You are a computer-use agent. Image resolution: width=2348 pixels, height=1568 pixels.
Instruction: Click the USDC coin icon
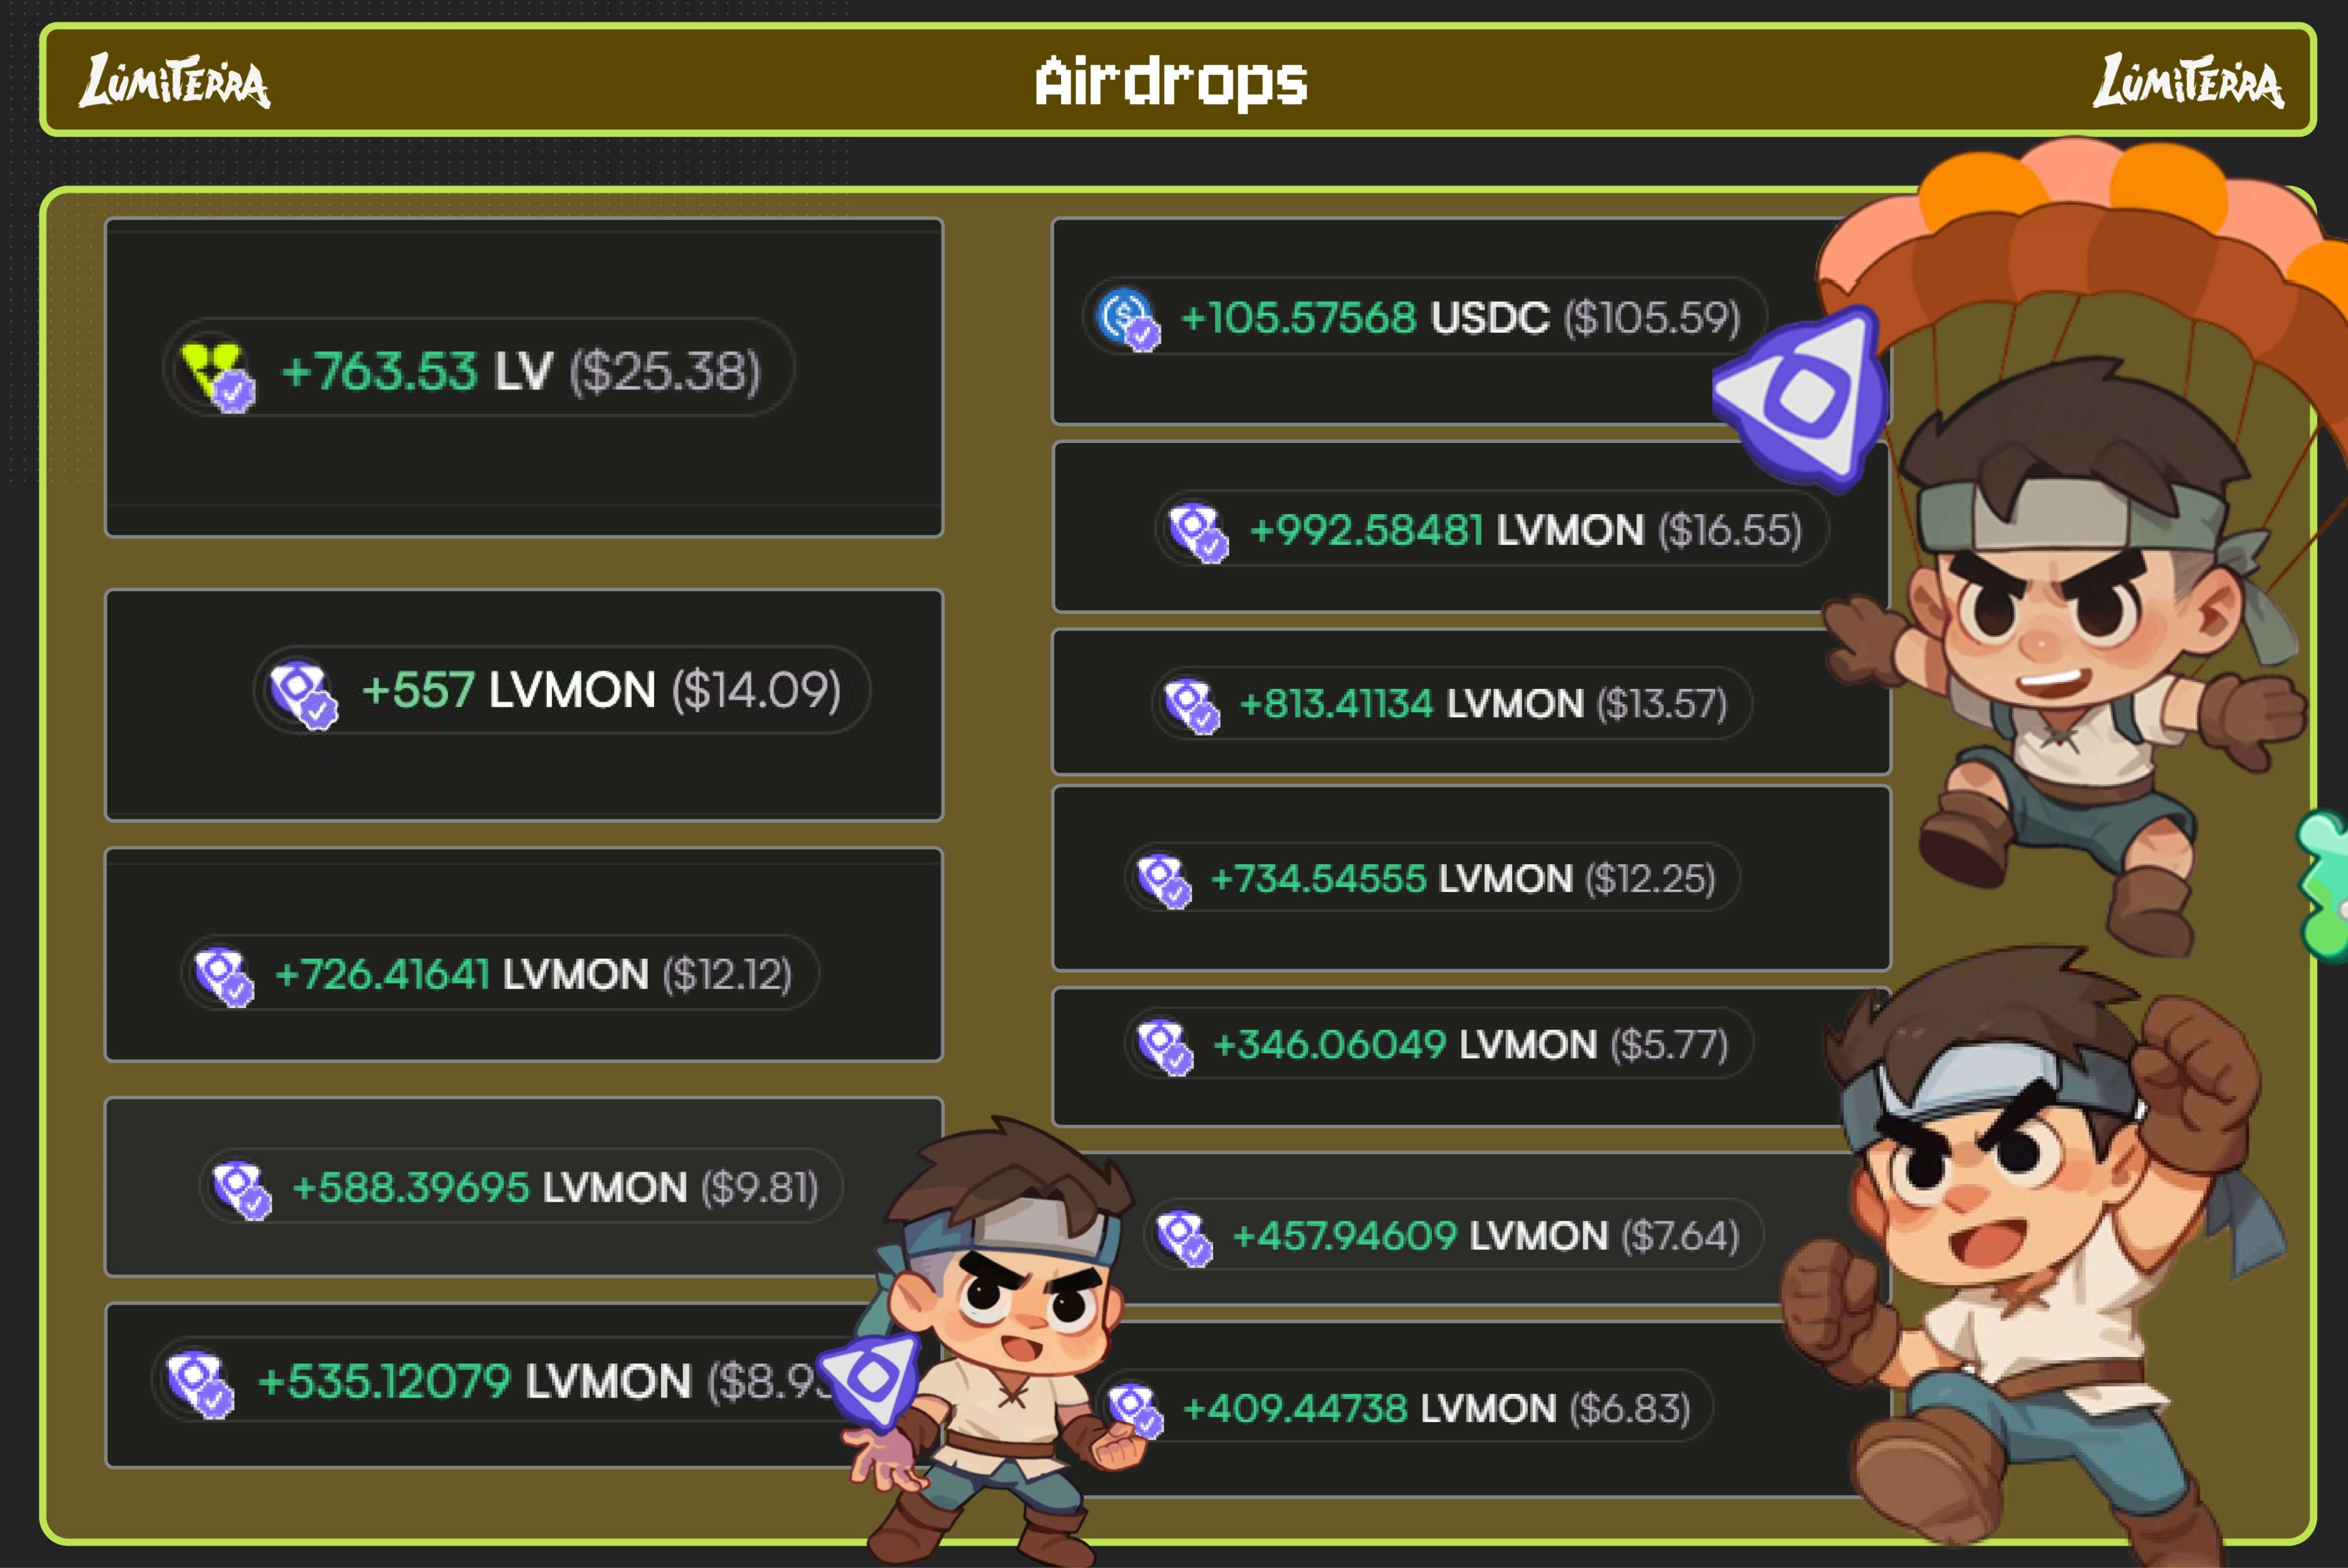(x=1128, y=318)
